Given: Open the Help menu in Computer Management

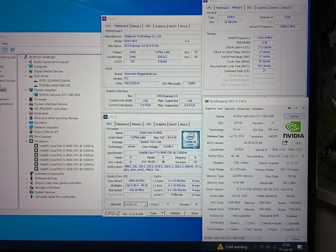Looking at the screenshot, I should (5, 44).
